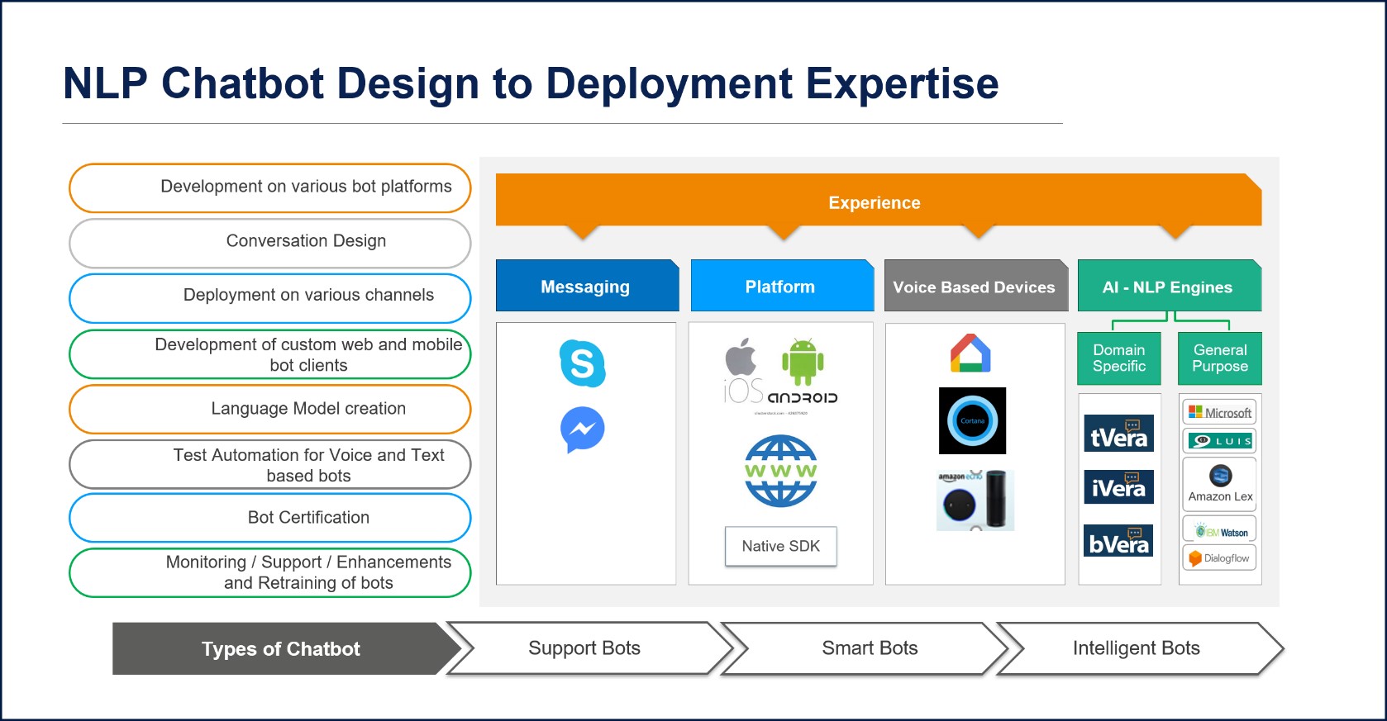The image size is (1387, 721).
Task: Click the Facebook Messenger icon
Action: coord(583,429)
